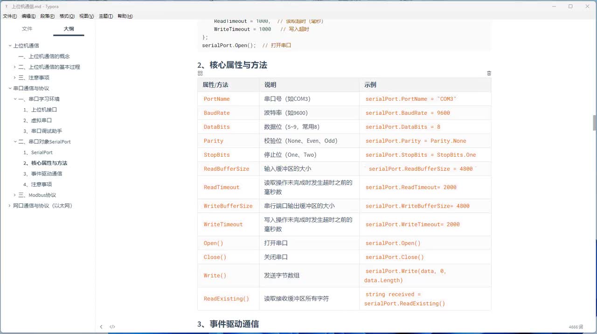Click the 属性/方法 table header
597x334 pixels.
point(229,85)
